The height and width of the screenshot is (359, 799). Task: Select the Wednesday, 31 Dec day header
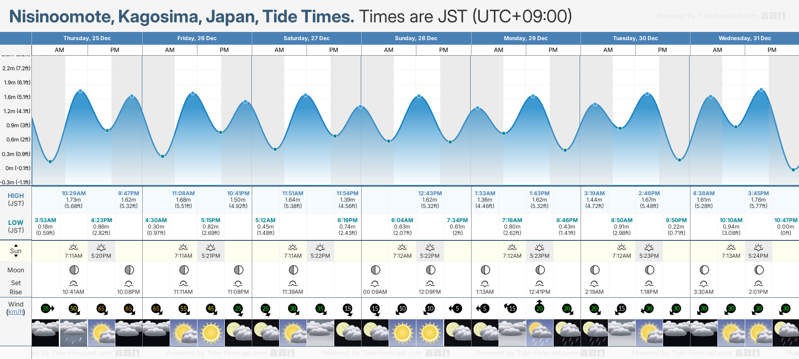[744, 38]
